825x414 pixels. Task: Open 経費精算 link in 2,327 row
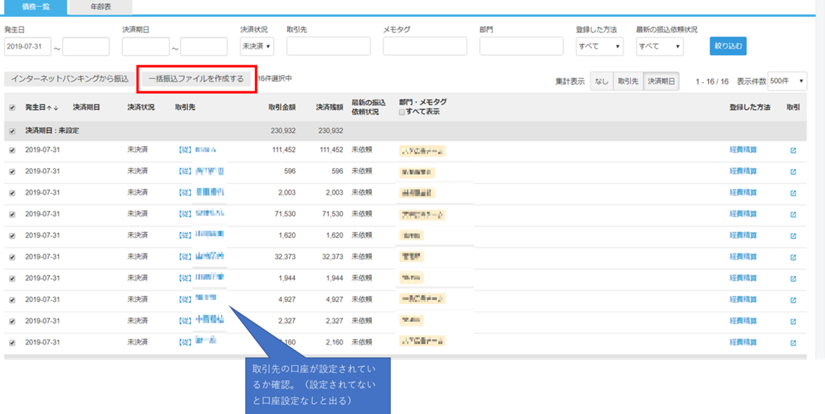pos(742,321)
